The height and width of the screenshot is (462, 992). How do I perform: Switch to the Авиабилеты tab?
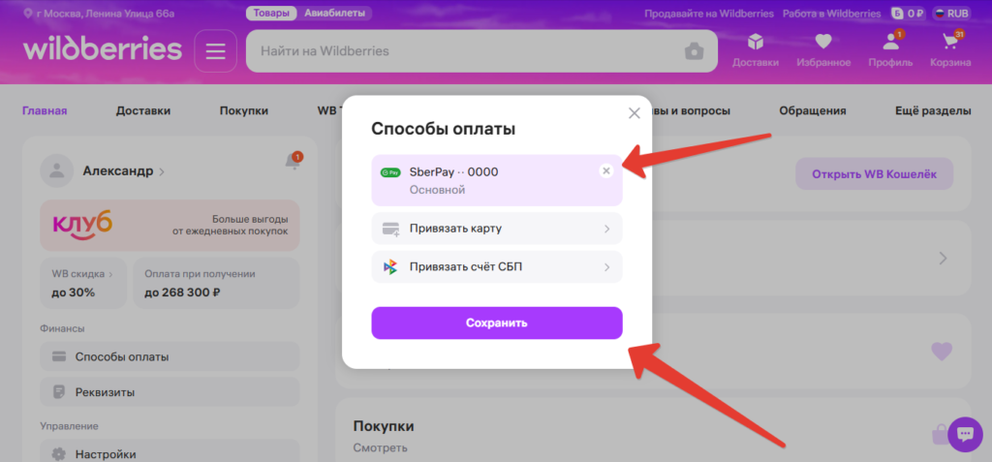click(334, 14)
